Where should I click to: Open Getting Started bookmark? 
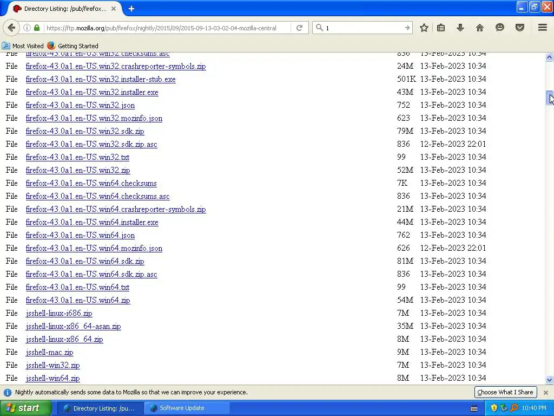click(73, 46)
